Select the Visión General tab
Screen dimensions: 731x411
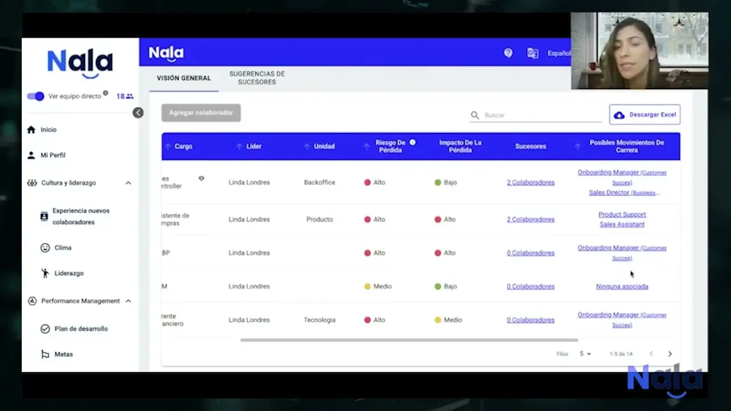point(184,78)
